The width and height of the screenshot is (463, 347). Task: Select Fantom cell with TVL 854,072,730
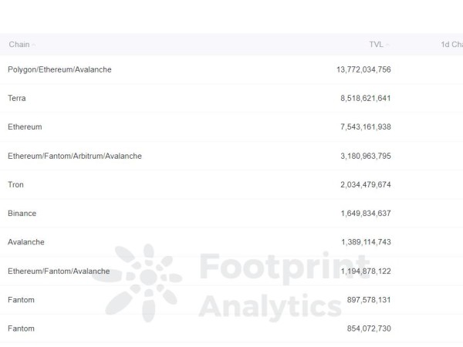click(21, 328)
